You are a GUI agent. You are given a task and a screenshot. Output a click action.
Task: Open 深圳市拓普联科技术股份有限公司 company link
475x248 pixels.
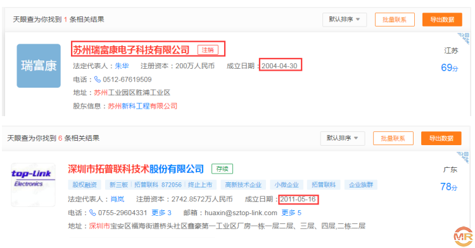136,169
